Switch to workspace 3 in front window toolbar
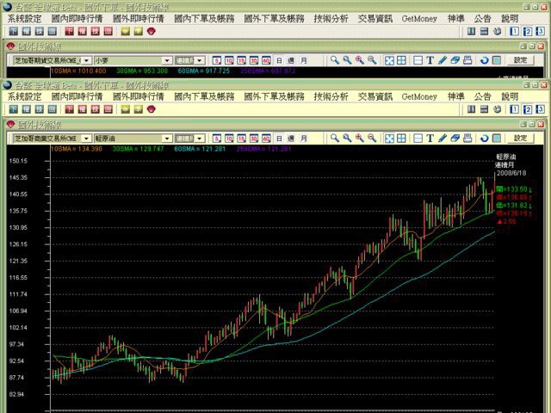The image size is (551, 413). 541,109
